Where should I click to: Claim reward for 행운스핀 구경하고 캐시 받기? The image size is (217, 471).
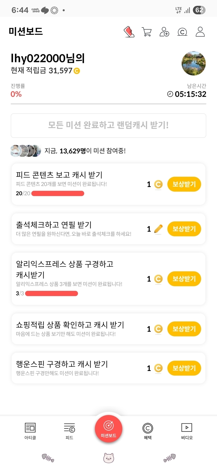pyautogui.click(x=184, y=368)
